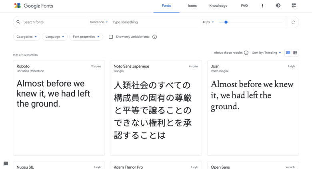Open the Sentence preview type dropdown
This screenshot has height=169, width=312.
99,22
